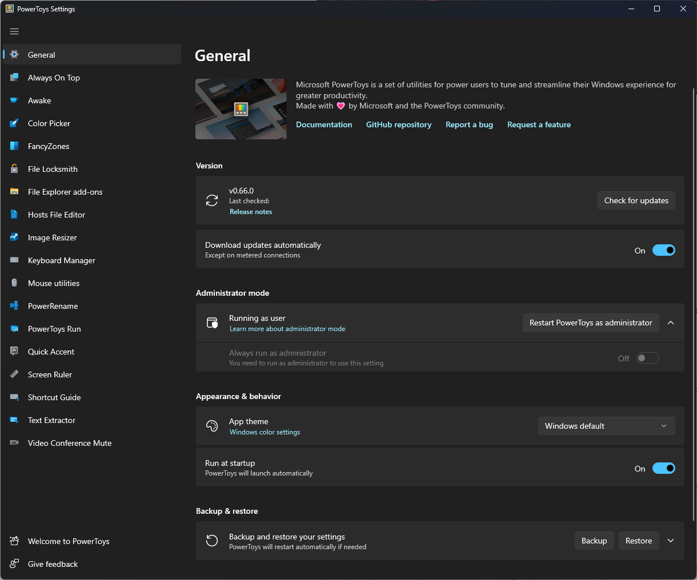Click the Keyboard Manager keyboard icon
Image resolution: width=697 pixels, height=580 pixels.
tap(14, 260)
